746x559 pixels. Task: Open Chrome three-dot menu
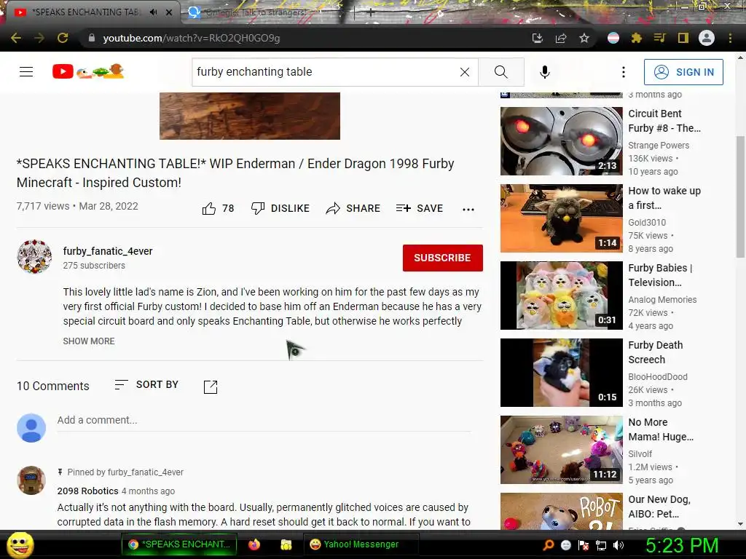(x=730, y=38)
